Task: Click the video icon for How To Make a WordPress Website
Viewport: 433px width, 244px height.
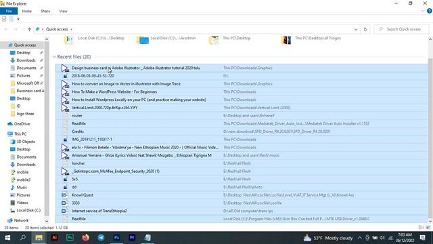Action: (x=65, y=92)
